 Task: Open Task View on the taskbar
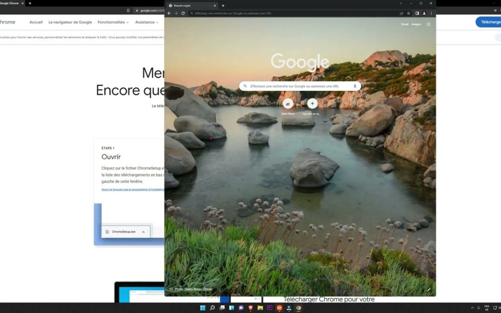[222, 308]
